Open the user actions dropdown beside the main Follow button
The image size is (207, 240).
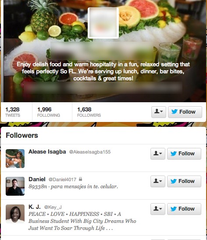[159, 112]
